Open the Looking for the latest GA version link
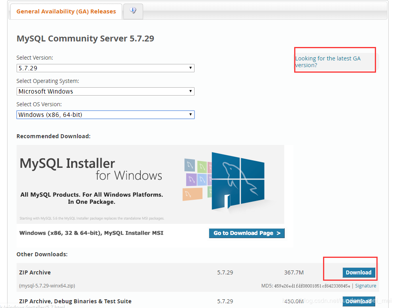Screen dimensions: 395x308 pyautogui.click(x=328, y=62)
